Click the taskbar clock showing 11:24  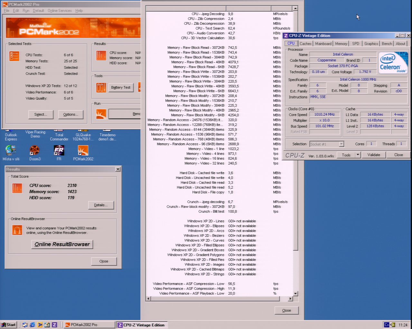[x=403, y=325]
